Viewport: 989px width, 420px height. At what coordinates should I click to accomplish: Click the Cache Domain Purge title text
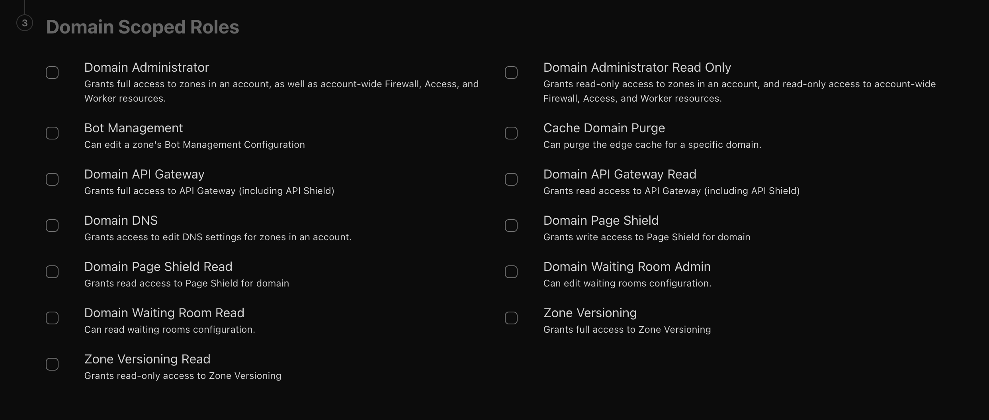point(604,128)
